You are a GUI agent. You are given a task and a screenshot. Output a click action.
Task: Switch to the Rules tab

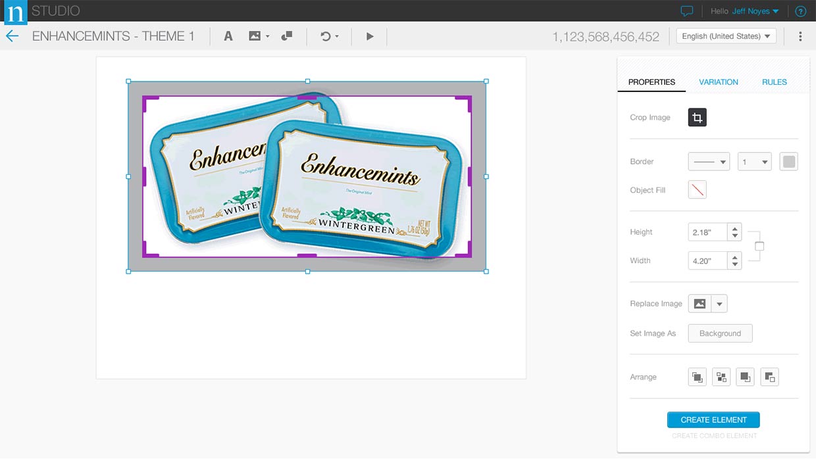tap(775, 82)
